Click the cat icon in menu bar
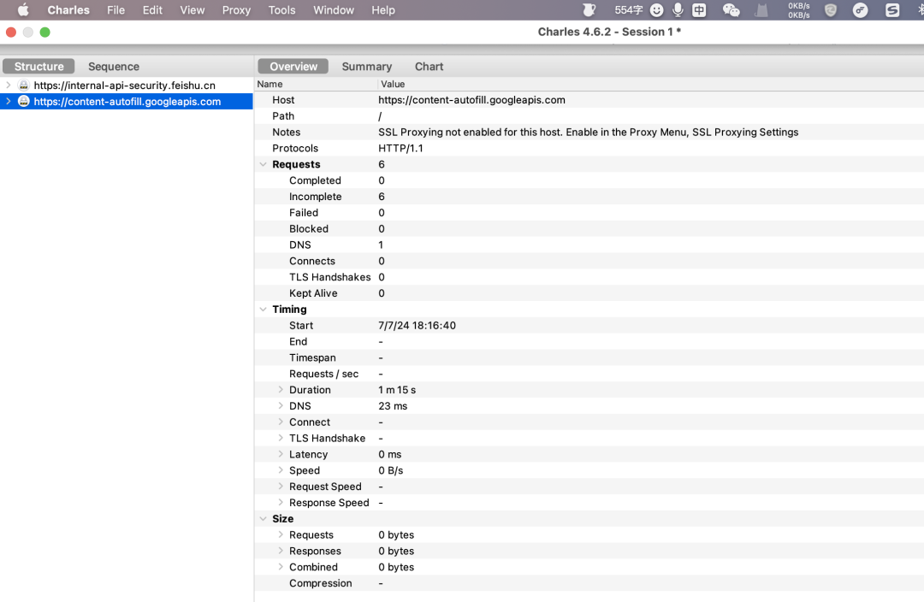Image resolution: width=924 pixels, height=602 pixels. 761,10
